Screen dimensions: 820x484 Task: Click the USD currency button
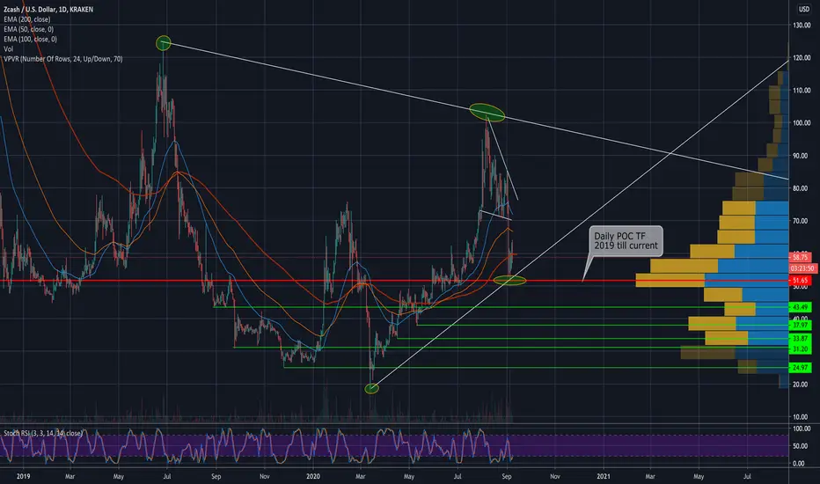coord(804,9)
